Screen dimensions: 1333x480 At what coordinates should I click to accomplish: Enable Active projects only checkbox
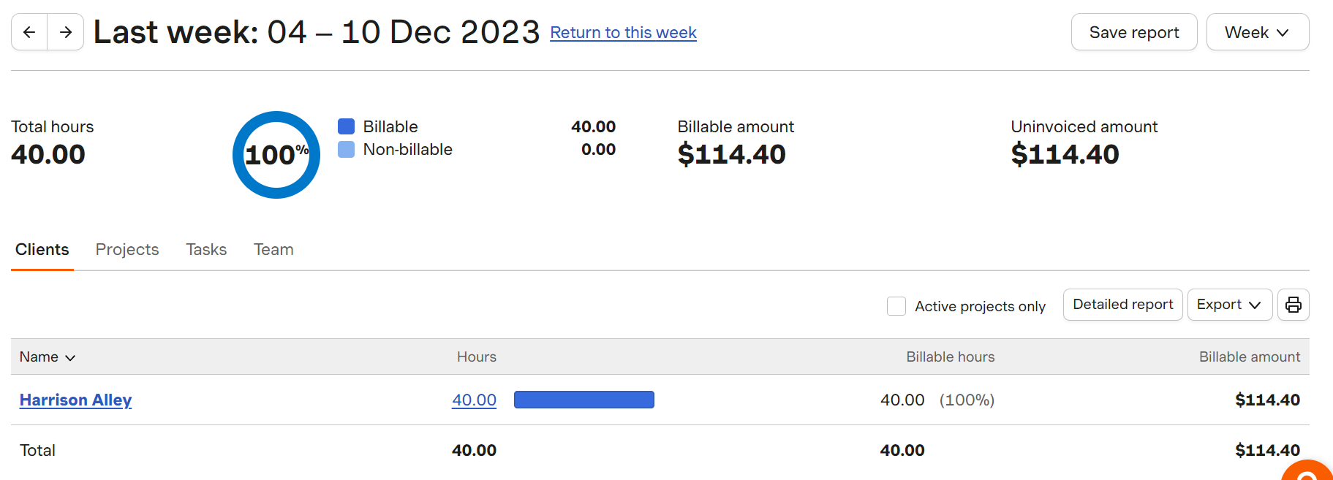pyautogui.click(x=896, y=306)
